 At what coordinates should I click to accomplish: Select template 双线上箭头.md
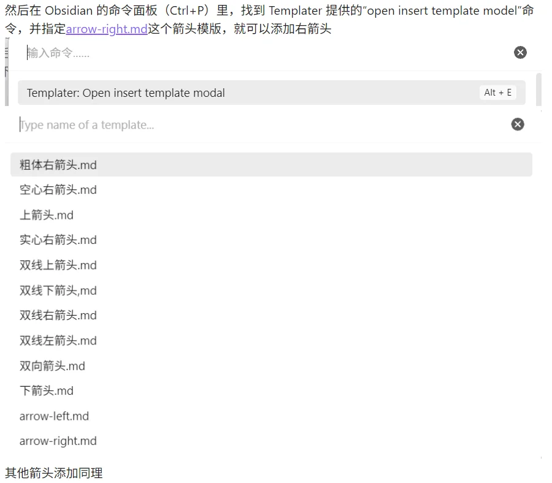(x=271, y=265)
